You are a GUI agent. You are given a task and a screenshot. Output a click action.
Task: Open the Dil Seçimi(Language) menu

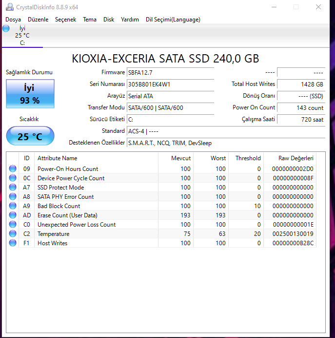pyautogui.click(x=173, y=20)
